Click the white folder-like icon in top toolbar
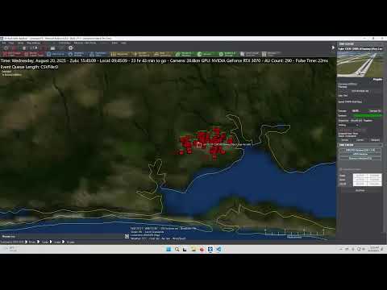 (52, 48)
